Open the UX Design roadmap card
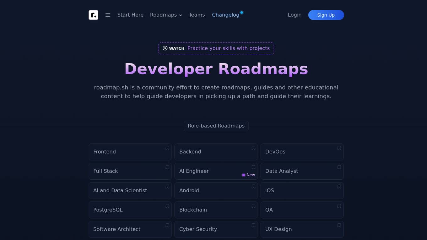 [x=302, y=229]
